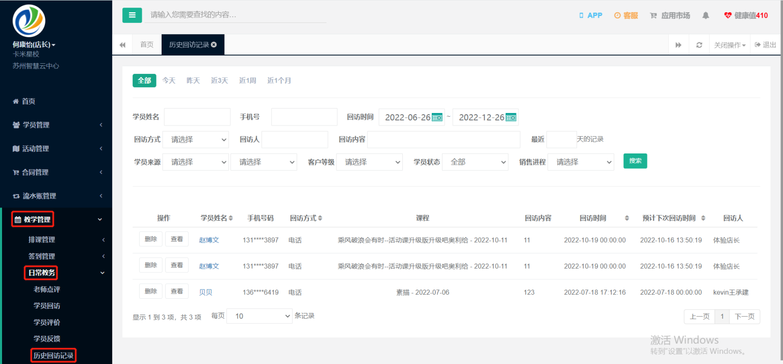The image size is (783, 364).
Task: Filter by 近1个月
Action: (279, 81)
